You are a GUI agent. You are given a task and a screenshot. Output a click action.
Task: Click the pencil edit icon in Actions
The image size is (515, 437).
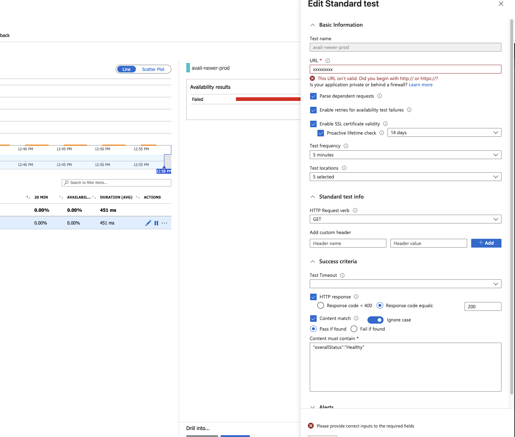(148, 223)
